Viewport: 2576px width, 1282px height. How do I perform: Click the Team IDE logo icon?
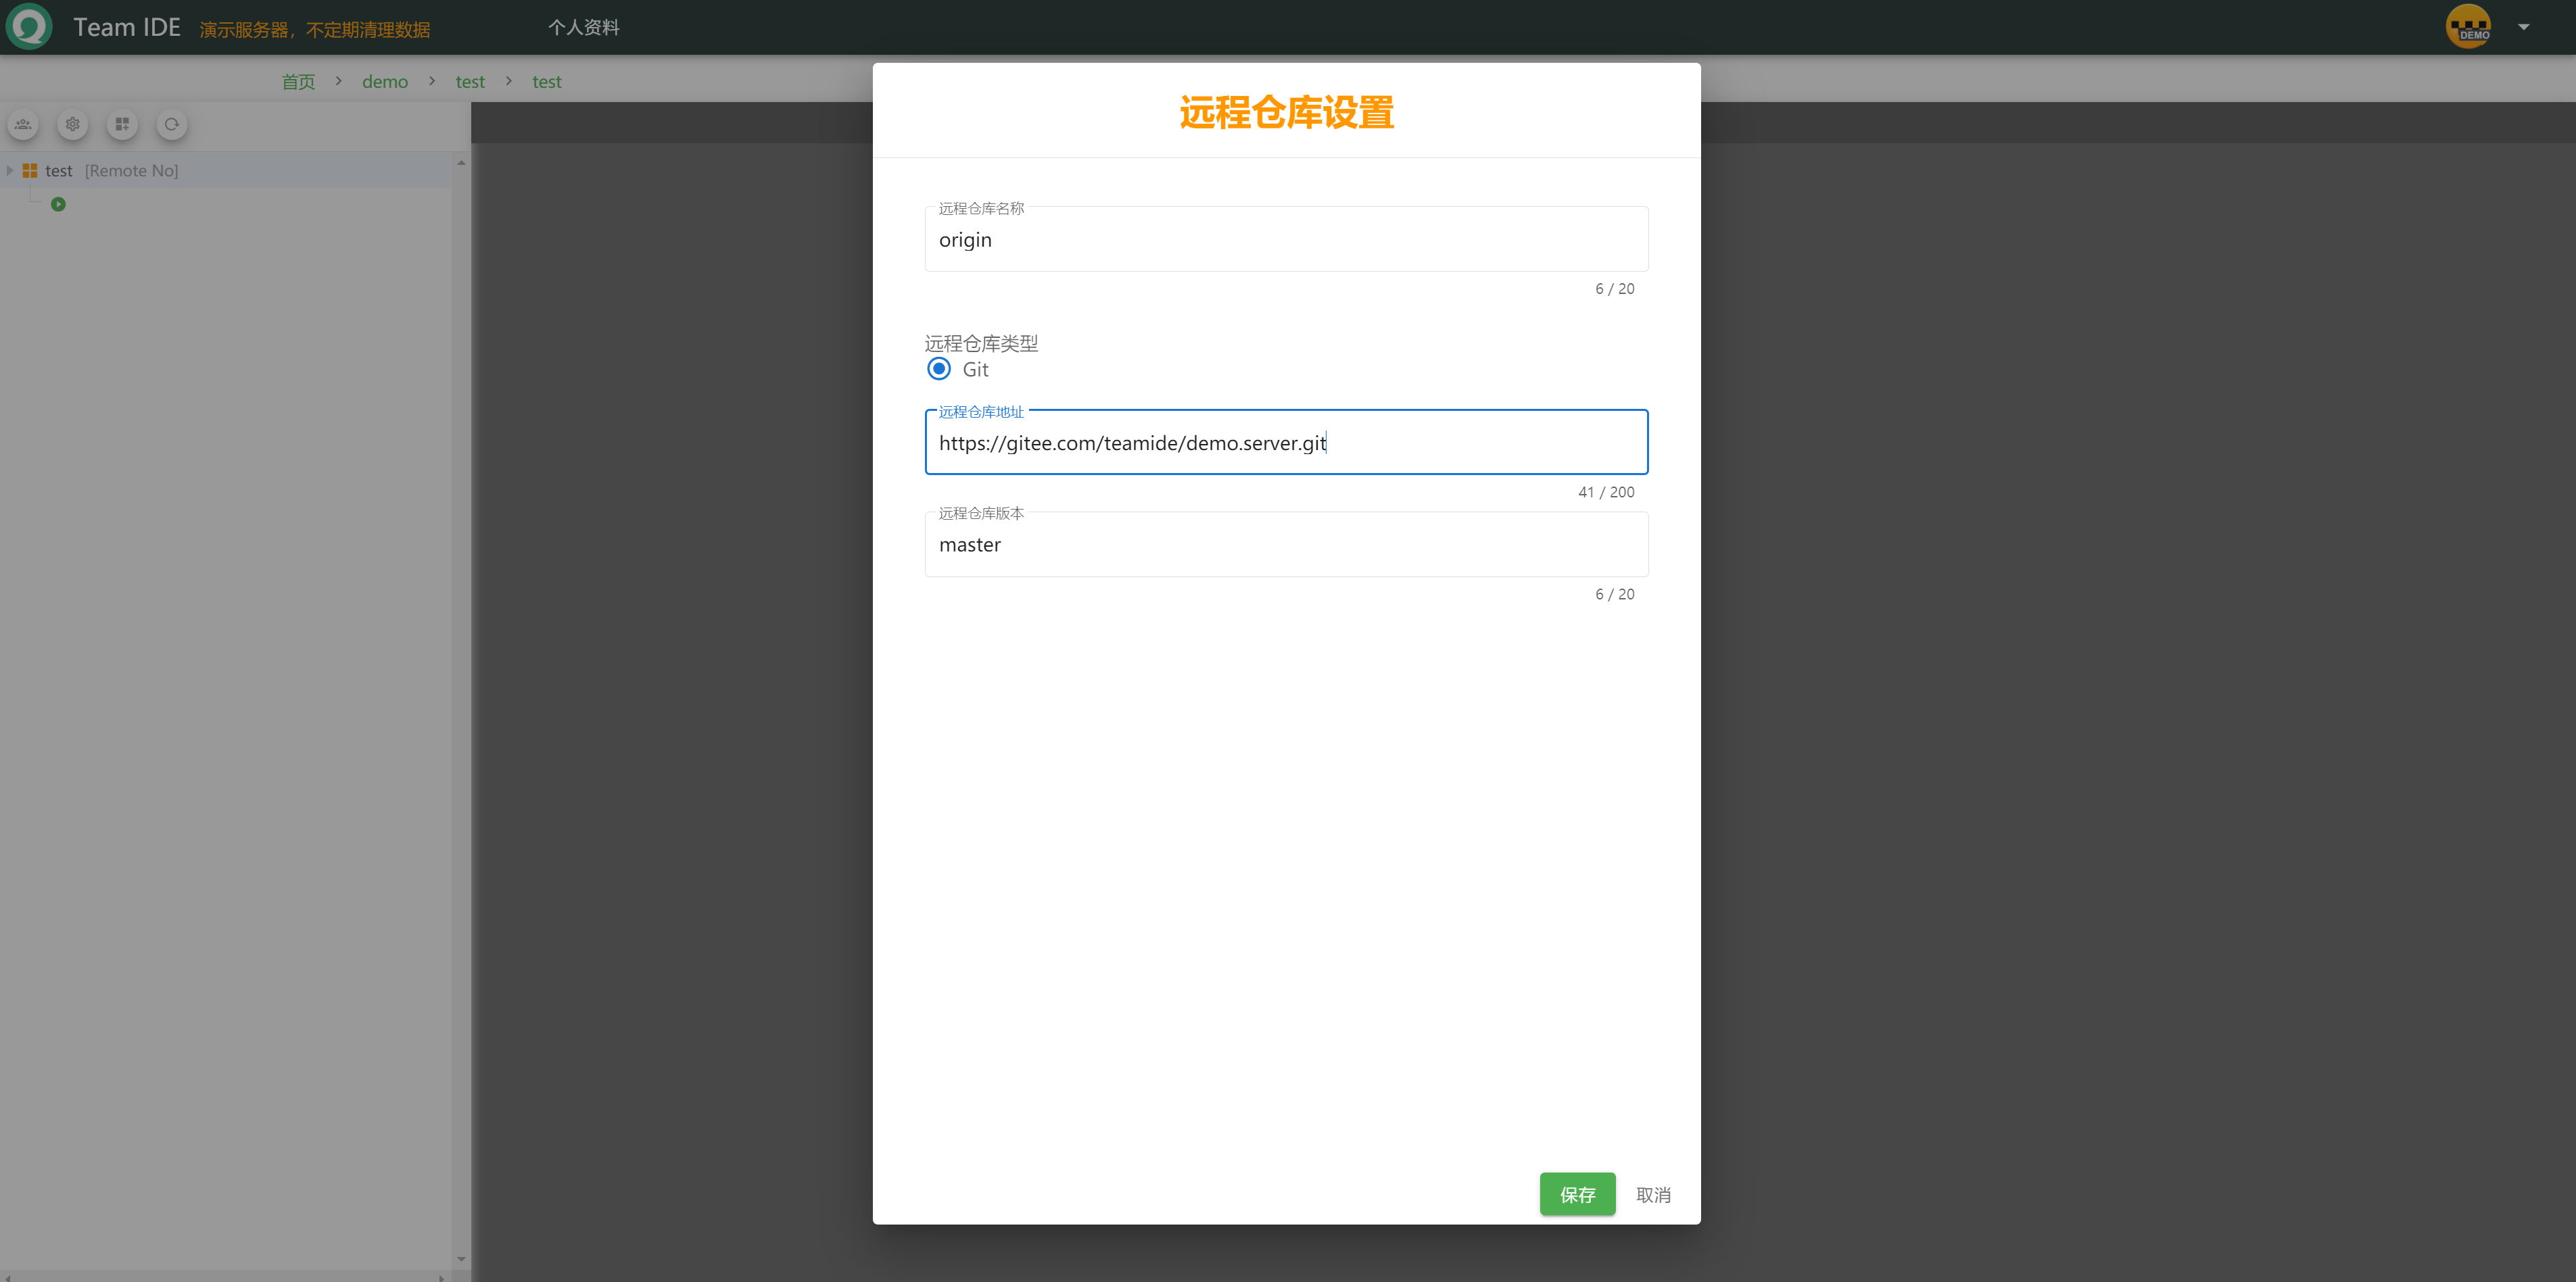pyautogui.click(x=28, y=26)
